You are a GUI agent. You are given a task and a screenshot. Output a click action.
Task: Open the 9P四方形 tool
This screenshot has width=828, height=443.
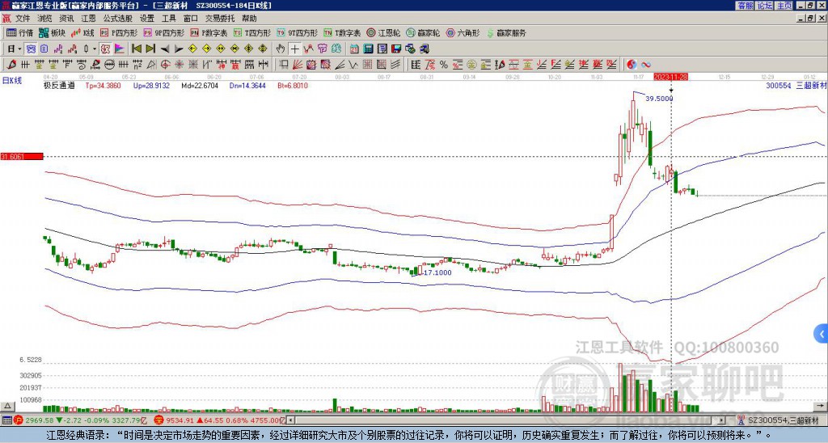coord(164,32)
